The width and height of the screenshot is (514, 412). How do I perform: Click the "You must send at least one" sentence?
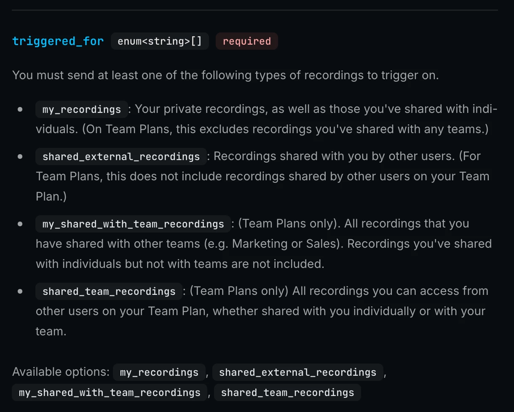225,75
